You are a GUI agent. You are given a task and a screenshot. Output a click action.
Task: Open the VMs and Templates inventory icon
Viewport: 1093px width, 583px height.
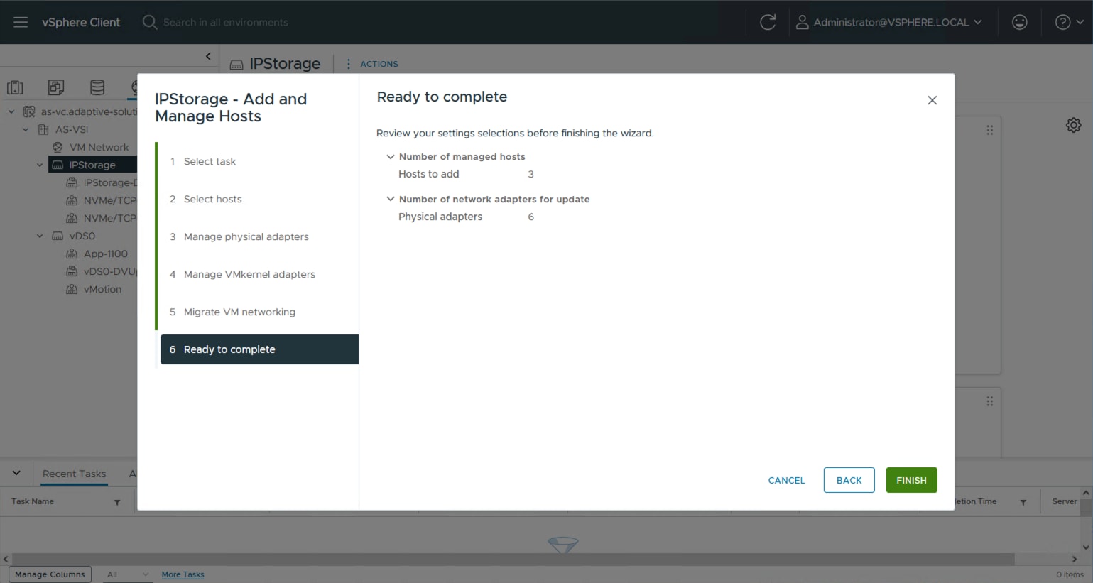(56, 87)
